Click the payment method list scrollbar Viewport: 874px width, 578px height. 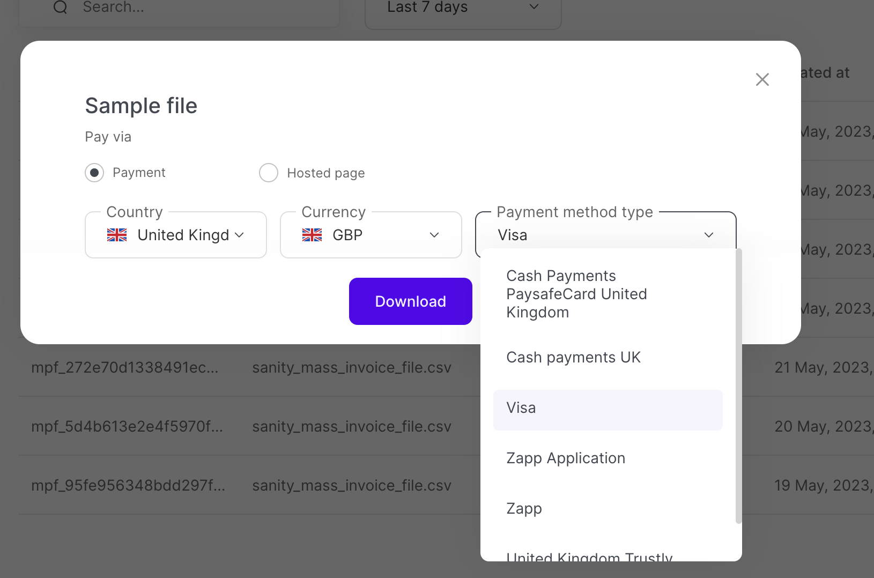tap(738, 386)
